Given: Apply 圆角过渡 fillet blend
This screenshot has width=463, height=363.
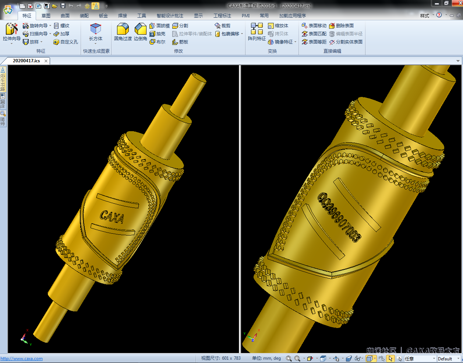Looking at the screenshot, I should (x=123, y=32).
